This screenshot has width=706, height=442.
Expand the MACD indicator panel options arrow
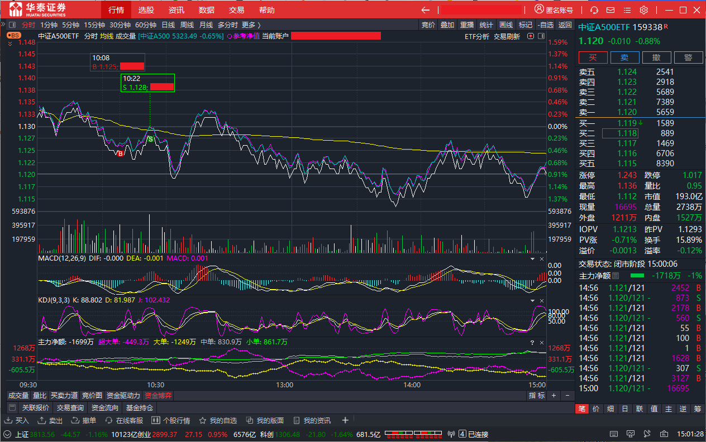[532, 259]
